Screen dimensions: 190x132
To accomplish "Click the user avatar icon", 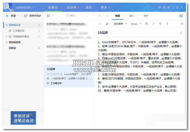I will (x=8, y=7).
